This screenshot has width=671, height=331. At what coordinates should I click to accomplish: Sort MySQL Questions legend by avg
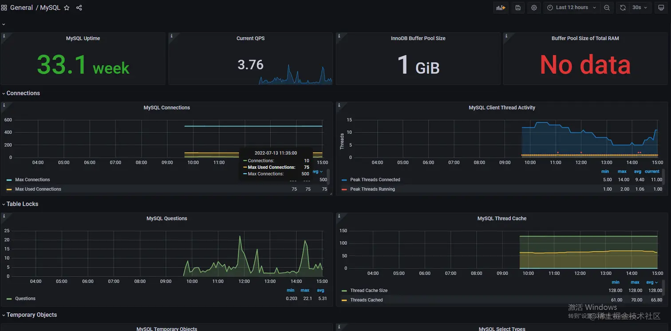coord(321,290)
